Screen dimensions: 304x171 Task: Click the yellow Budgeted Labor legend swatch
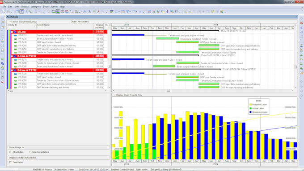[251, 104]
